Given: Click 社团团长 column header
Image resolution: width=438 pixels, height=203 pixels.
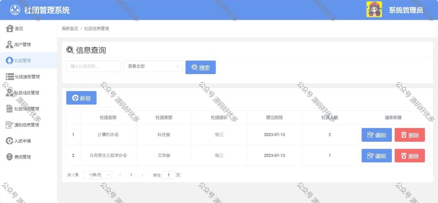Looking at the screenshot, I should pyautogui.click(x=219, y=117).
